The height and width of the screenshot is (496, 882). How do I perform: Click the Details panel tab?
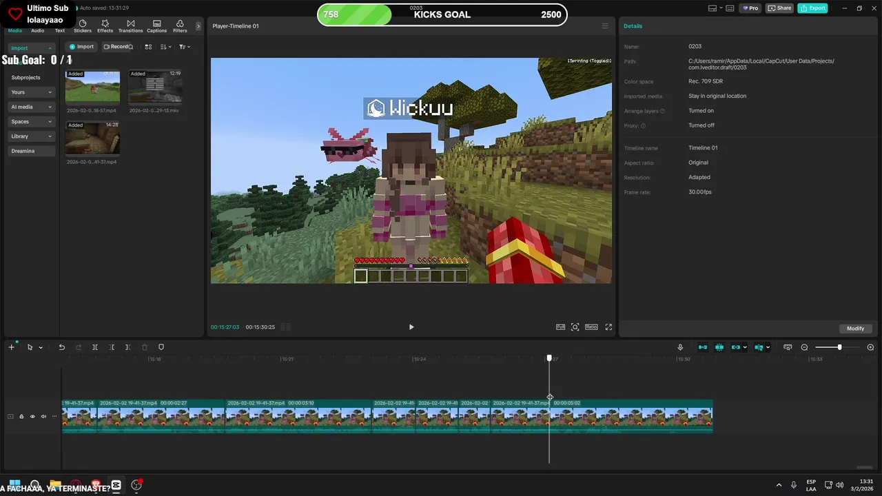tap(633, 26)
